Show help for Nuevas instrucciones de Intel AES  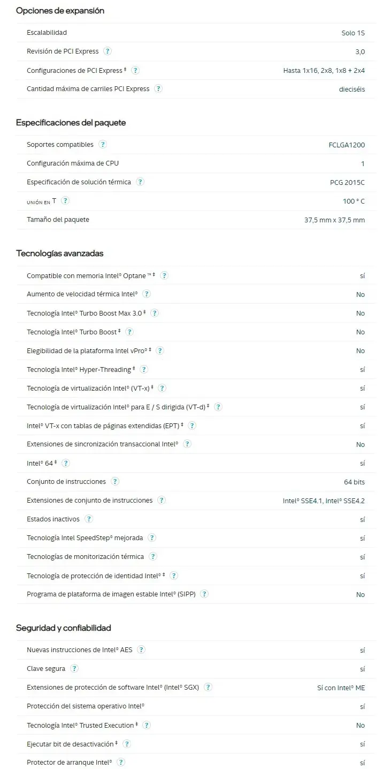(141, 649)
